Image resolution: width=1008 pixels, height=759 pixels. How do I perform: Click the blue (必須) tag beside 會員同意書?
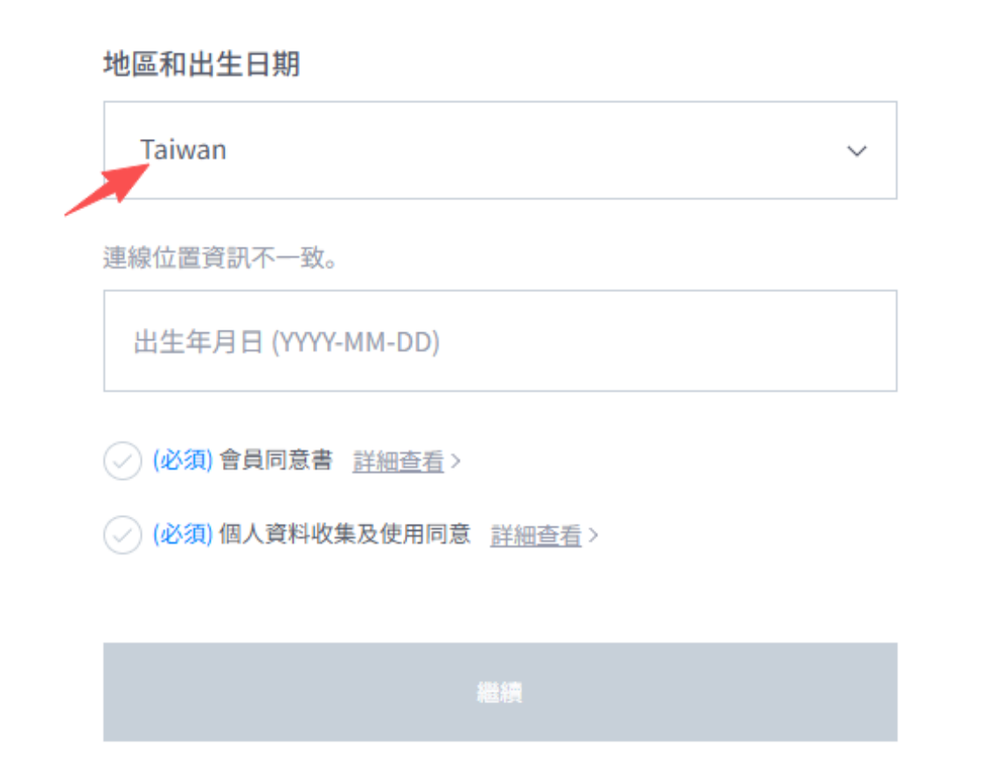pos(183,461)
